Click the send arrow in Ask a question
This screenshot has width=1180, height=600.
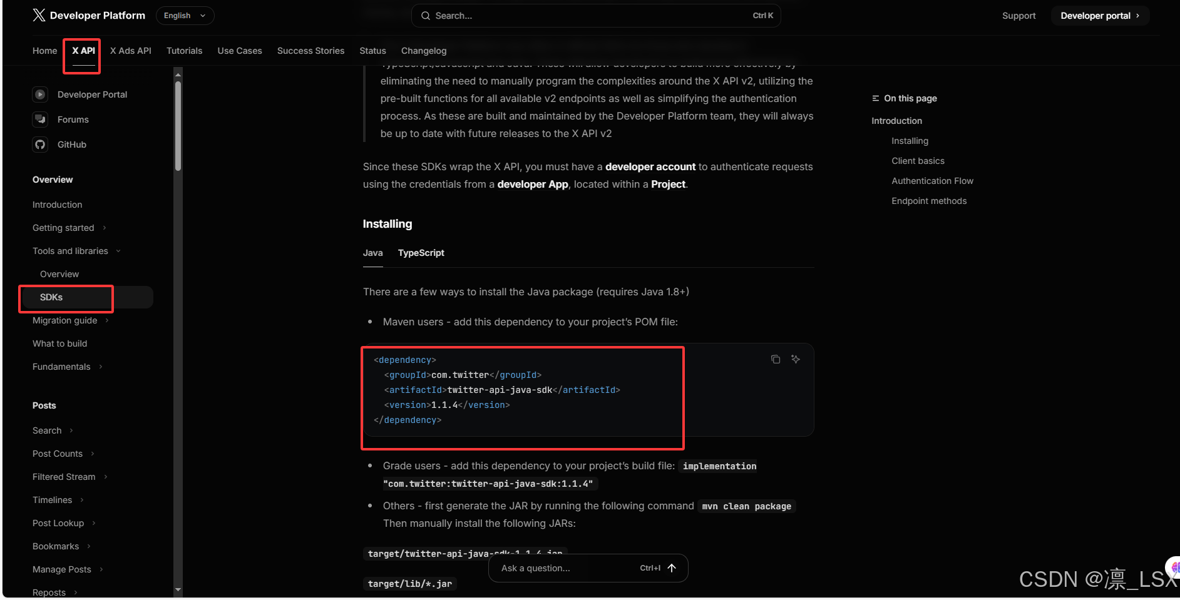[672, 568]
